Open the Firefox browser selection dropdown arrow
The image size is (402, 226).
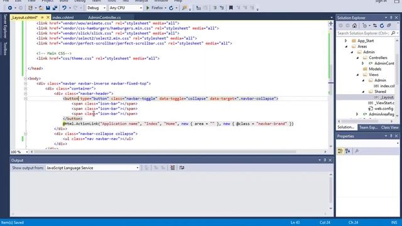pyautogui.click(x=165, y=8)
